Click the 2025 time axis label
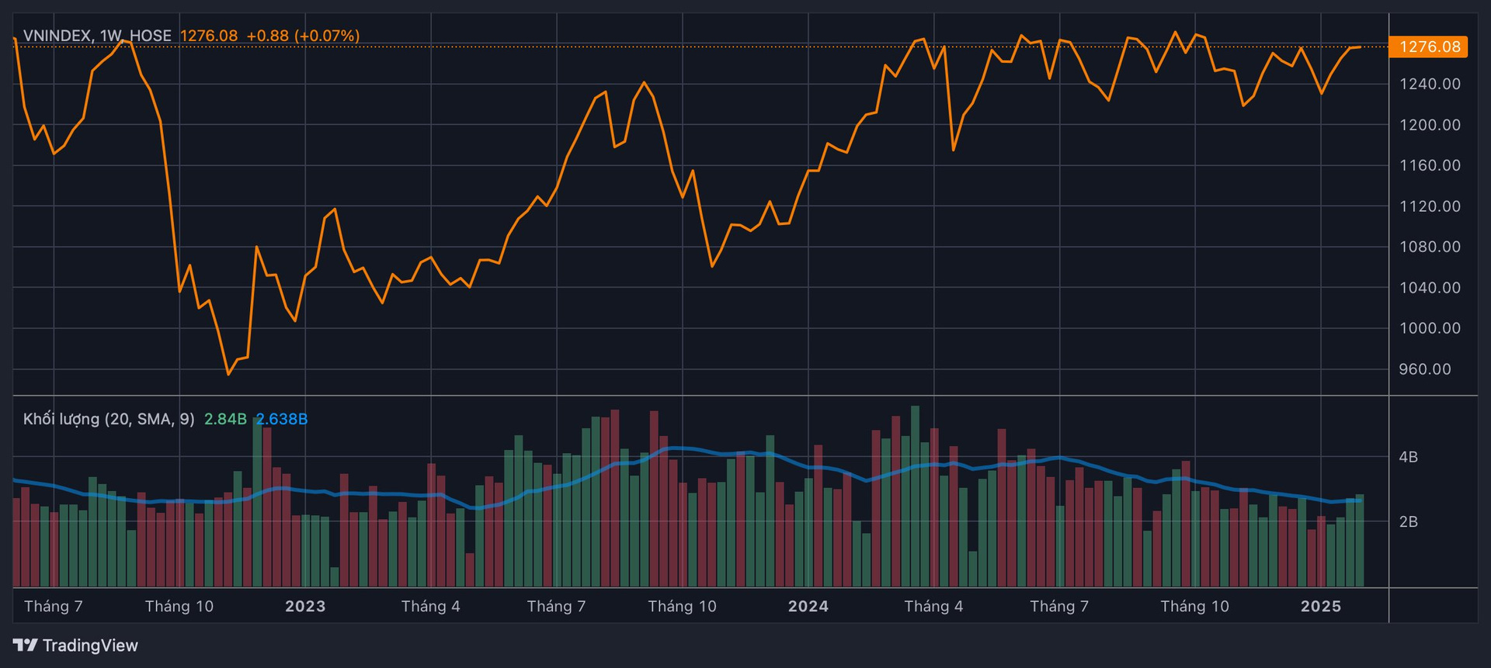 point(1321,607)
